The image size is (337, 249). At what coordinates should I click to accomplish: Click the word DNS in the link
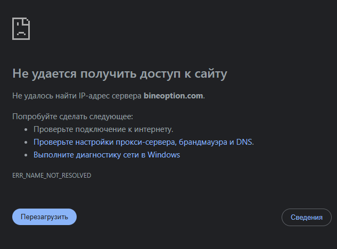(x=244, y=142)
